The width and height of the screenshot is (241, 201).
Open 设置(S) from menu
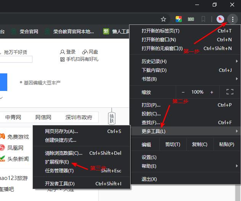(x=185, y=157)
